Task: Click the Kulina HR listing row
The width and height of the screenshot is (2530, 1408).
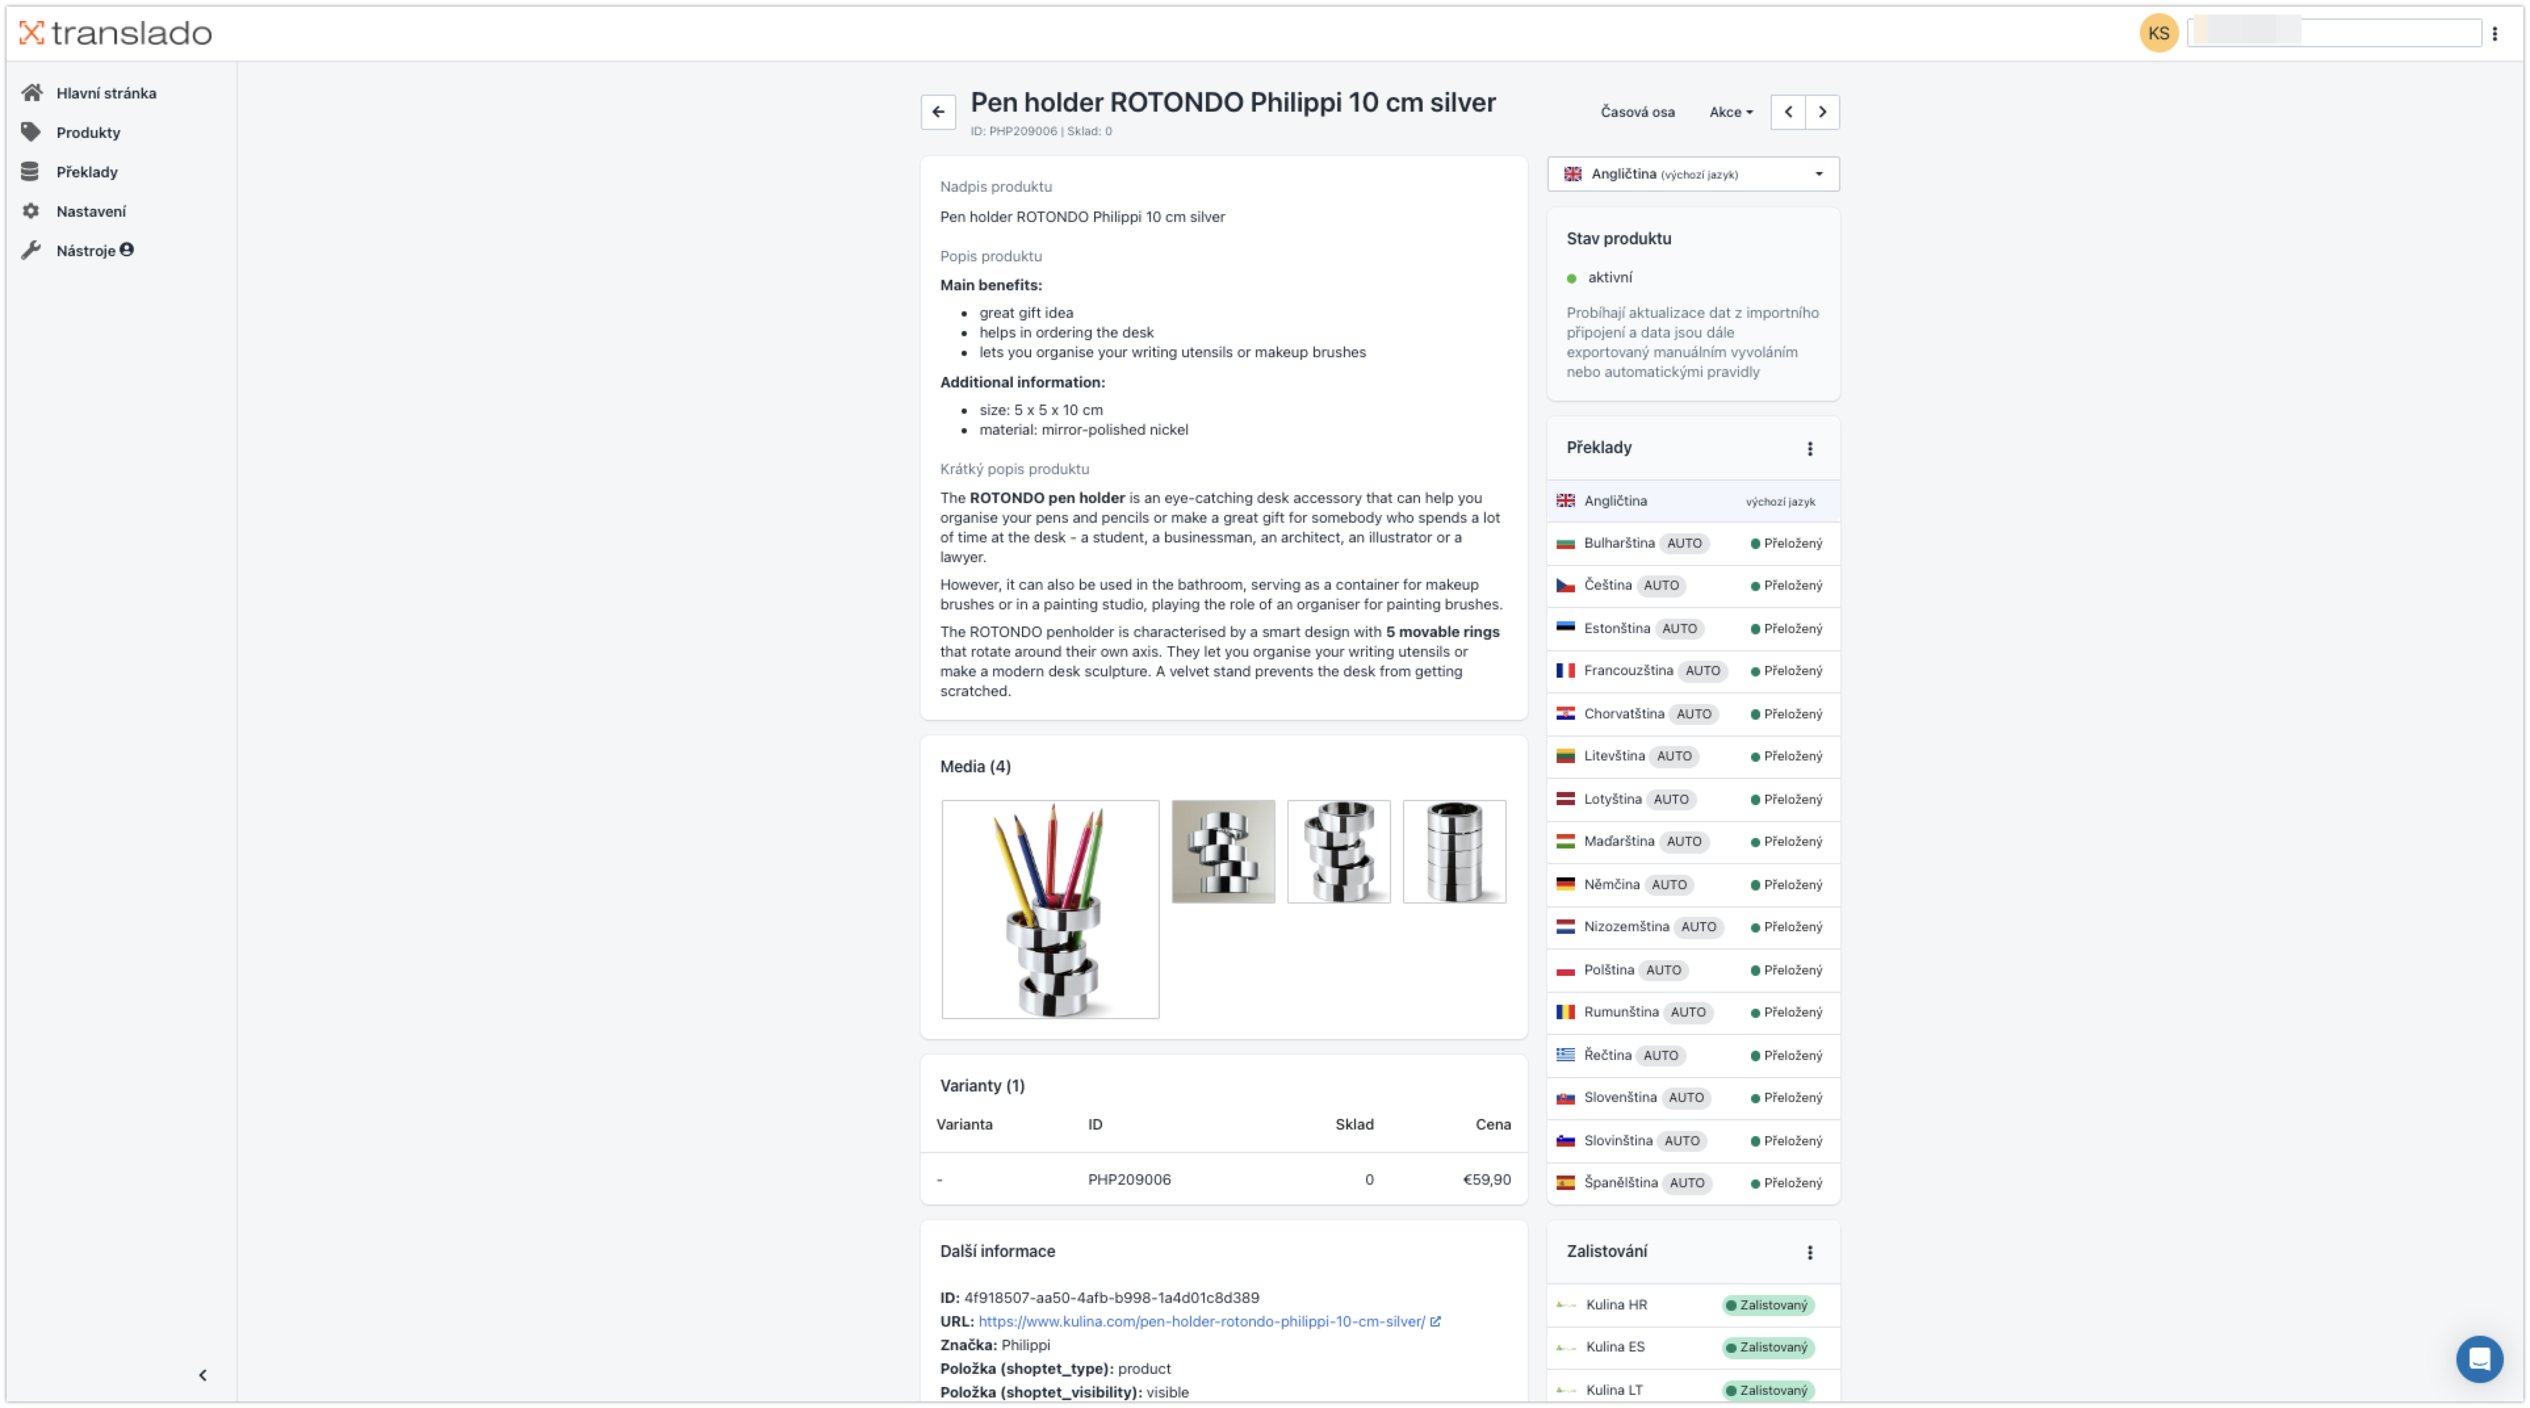Action: coord(1692,1306)
